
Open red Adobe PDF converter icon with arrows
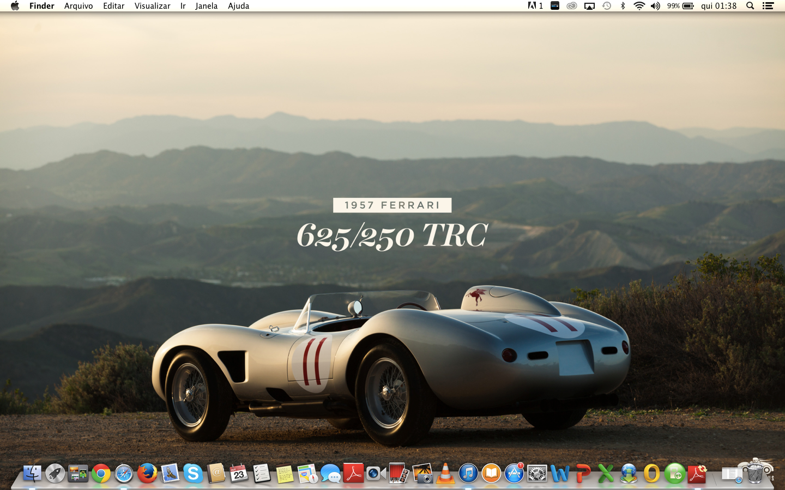coord(698,473)
